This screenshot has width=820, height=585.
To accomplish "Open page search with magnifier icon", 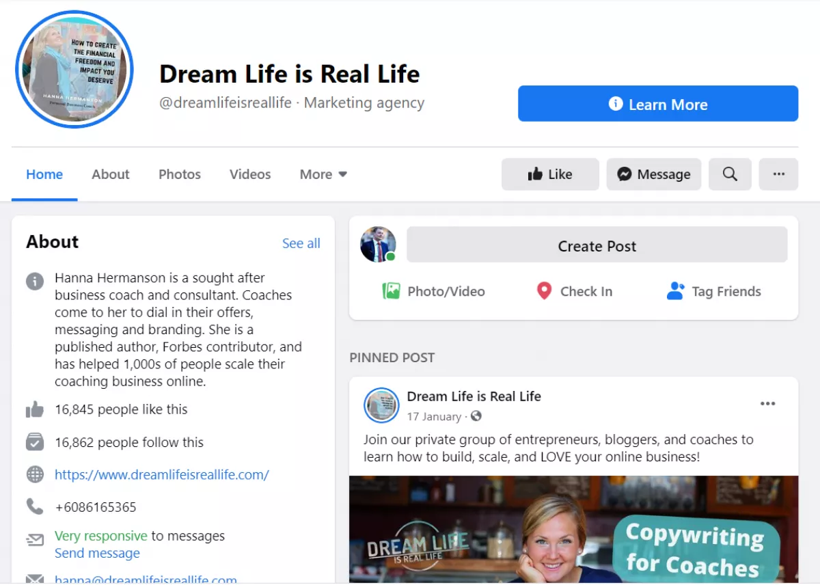I will click(730, 174).
